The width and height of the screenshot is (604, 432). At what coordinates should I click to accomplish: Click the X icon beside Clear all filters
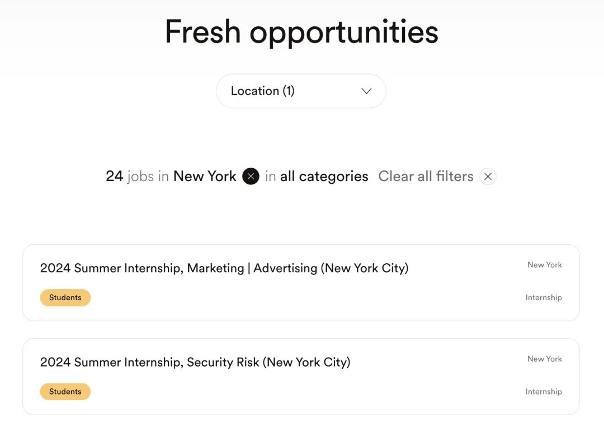[488, 177]
